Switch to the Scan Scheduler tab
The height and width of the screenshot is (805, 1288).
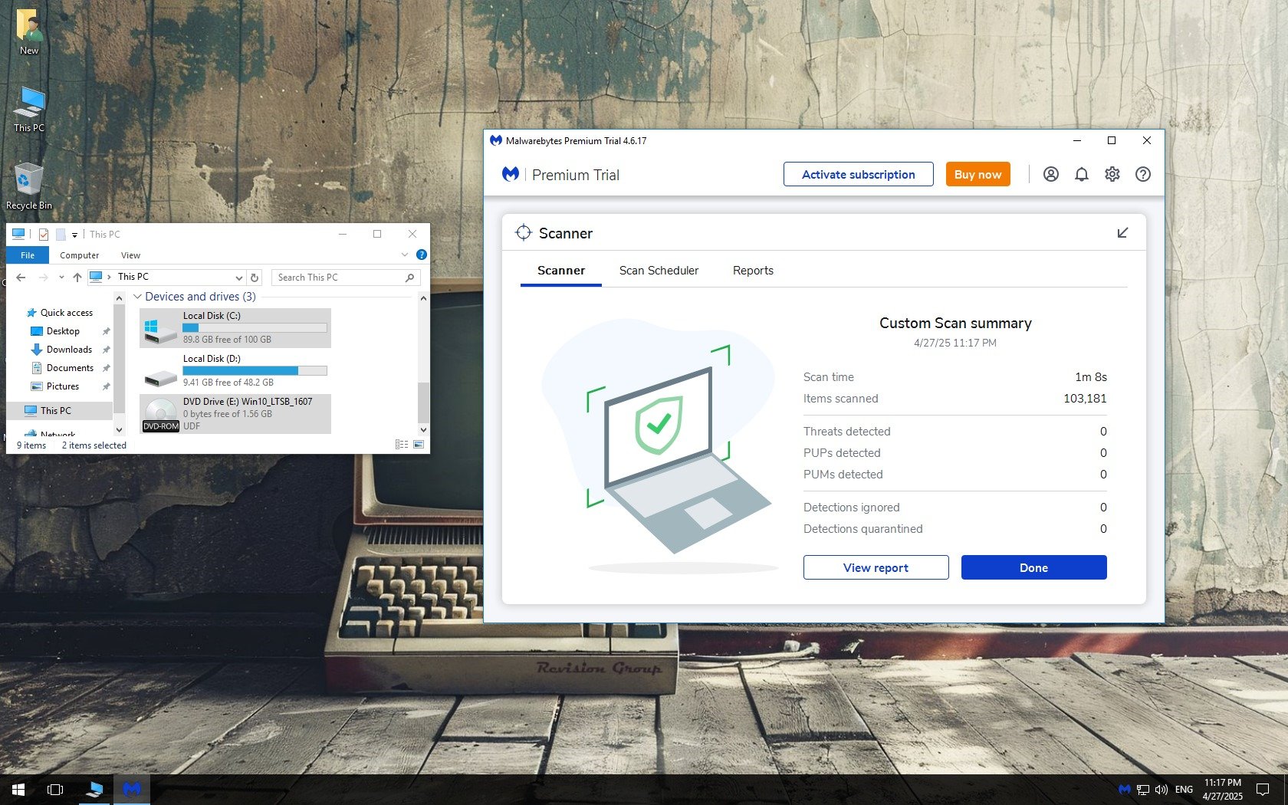[659, 271]
